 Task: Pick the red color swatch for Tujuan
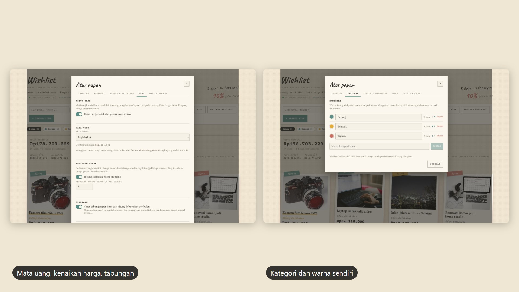coord(332,136)
